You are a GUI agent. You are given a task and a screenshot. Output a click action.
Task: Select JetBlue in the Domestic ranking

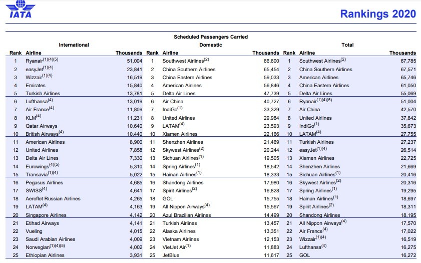[171, 255]
